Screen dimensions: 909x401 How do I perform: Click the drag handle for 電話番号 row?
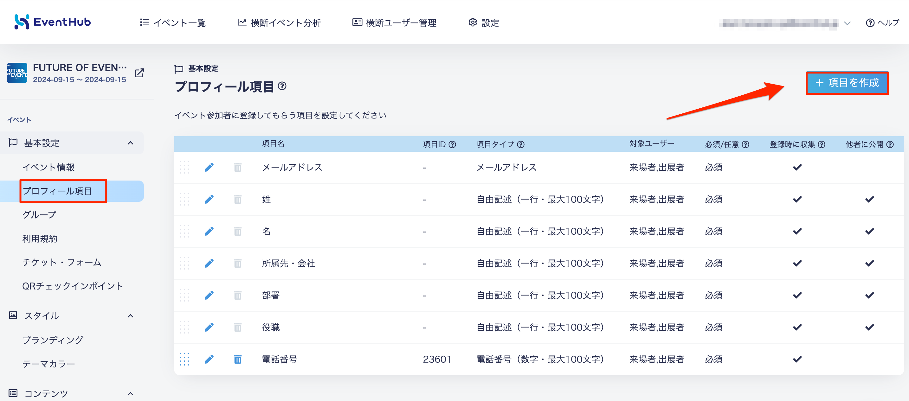(184, 359)
